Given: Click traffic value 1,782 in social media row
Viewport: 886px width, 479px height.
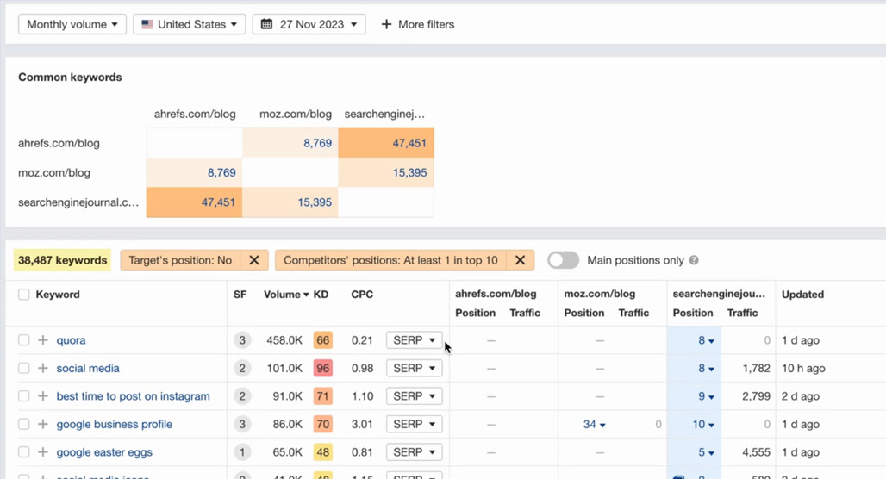Looking at the screenshot, I should (756, 368).
